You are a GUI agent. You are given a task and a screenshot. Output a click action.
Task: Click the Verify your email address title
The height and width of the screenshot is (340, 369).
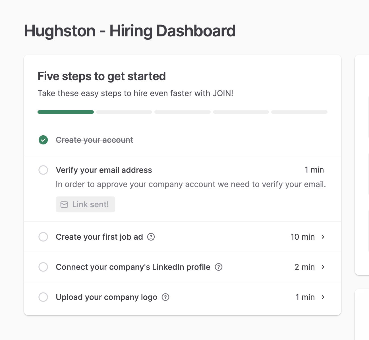tap(104, 170)
